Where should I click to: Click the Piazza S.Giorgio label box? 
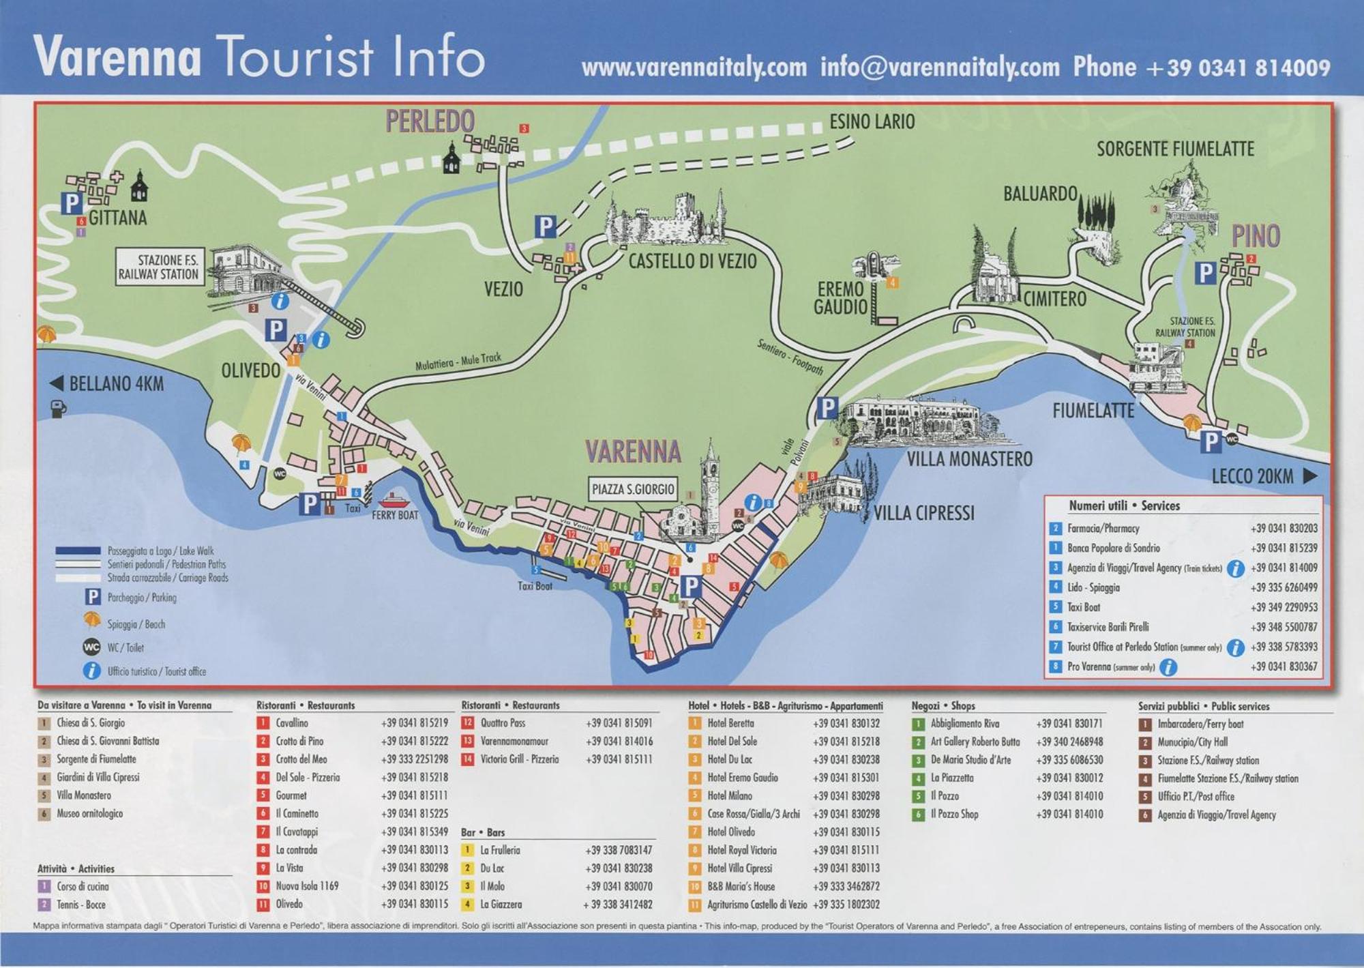point(633,489)
